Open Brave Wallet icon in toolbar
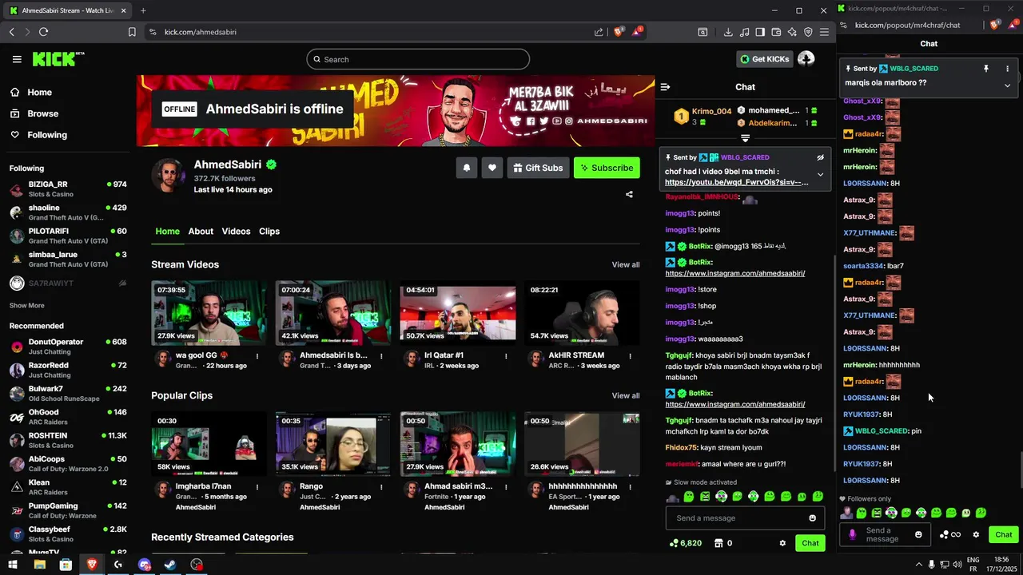Viewport: 1023px width, 575px height. [776, 32]
